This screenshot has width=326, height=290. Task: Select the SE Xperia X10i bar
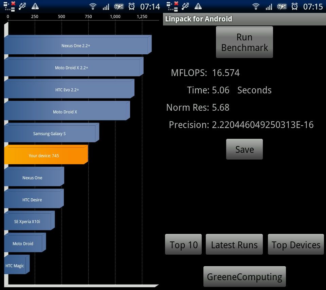[x=29, y=221]
